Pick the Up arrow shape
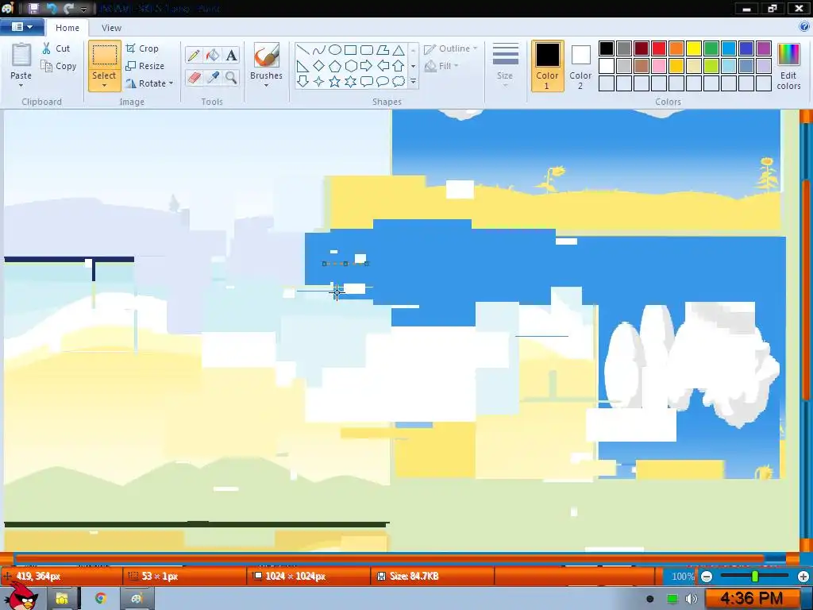813x610 pixels. (399, 66)
